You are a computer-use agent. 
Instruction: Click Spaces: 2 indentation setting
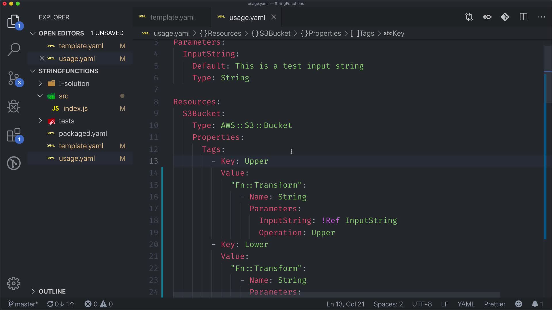(x=388, y=304)
